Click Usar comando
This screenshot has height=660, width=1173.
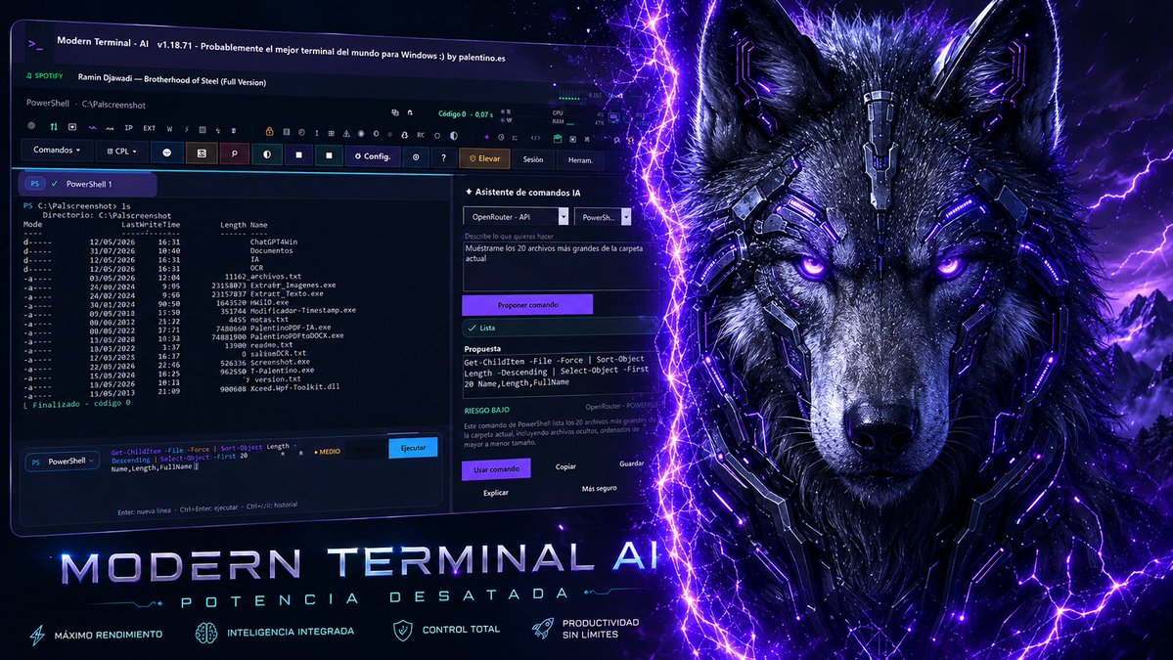(496, 469)
